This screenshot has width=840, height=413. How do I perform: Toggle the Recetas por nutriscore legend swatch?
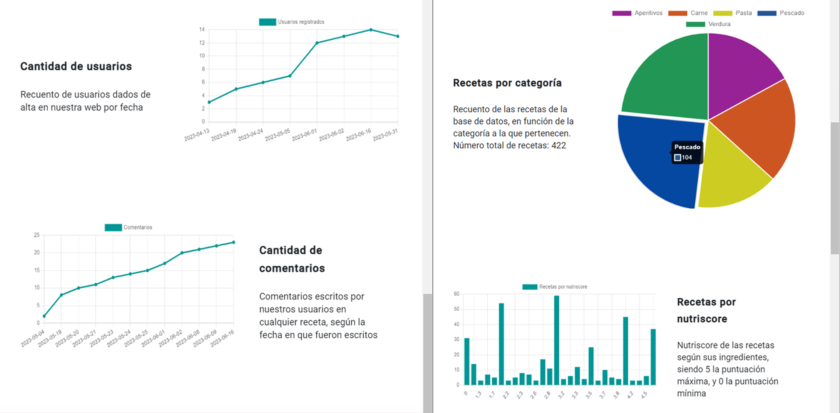[530, 287]
